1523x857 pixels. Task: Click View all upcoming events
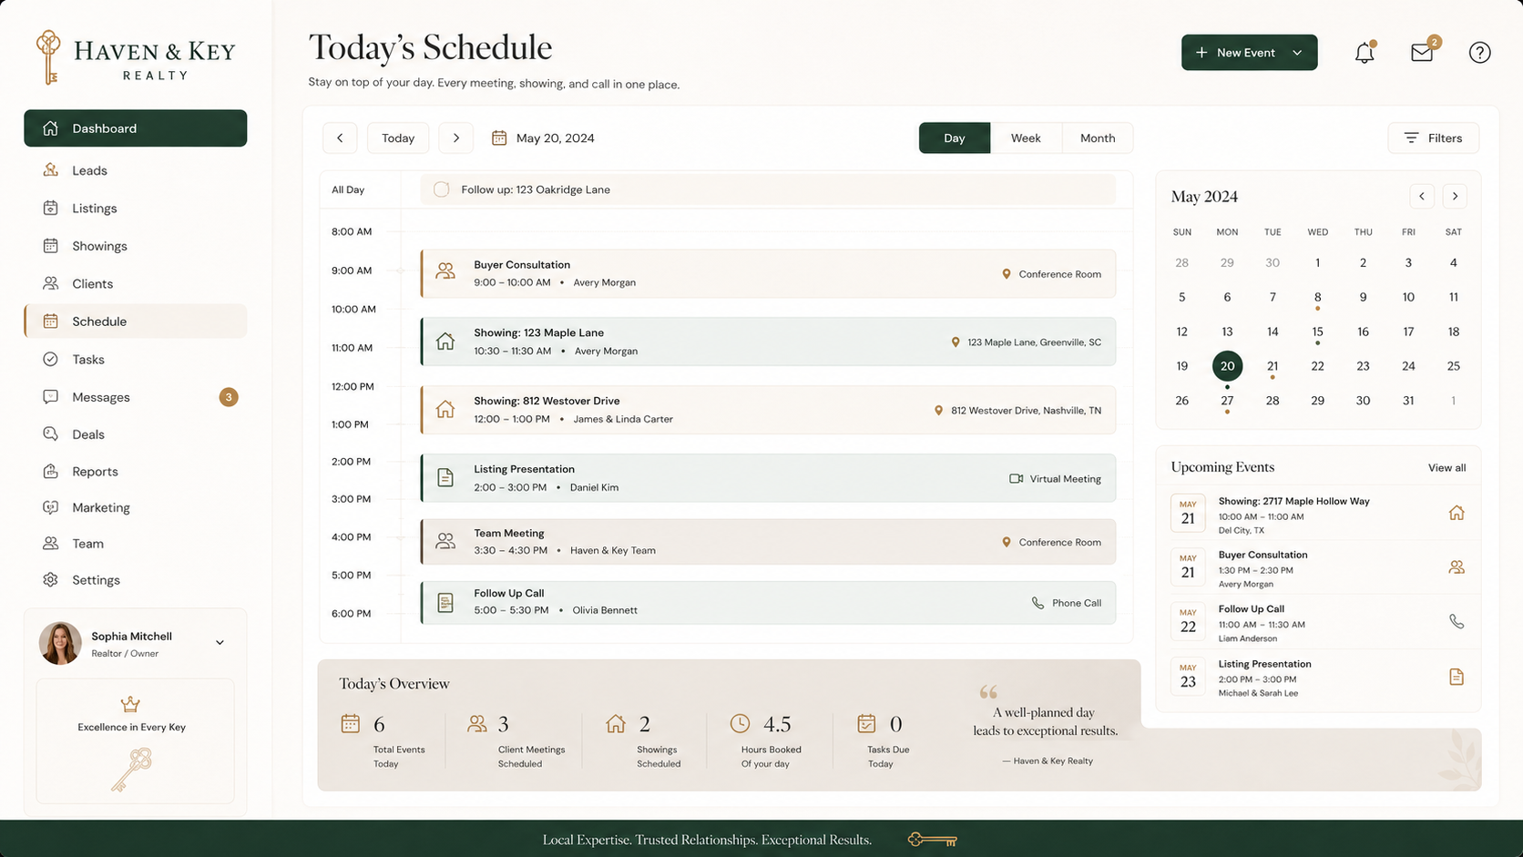click(x=1446, y=467)
